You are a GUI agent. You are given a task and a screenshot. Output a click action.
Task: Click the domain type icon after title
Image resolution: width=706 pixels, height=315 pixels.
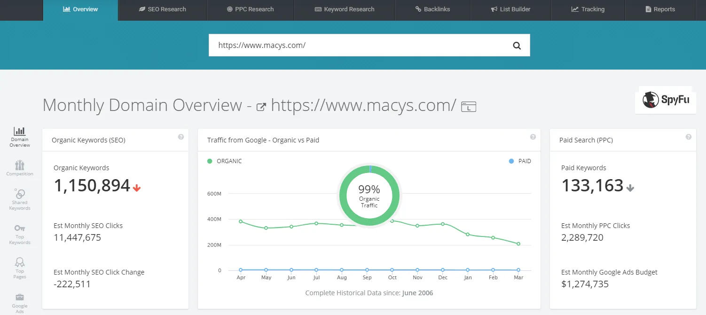[469, 107]
